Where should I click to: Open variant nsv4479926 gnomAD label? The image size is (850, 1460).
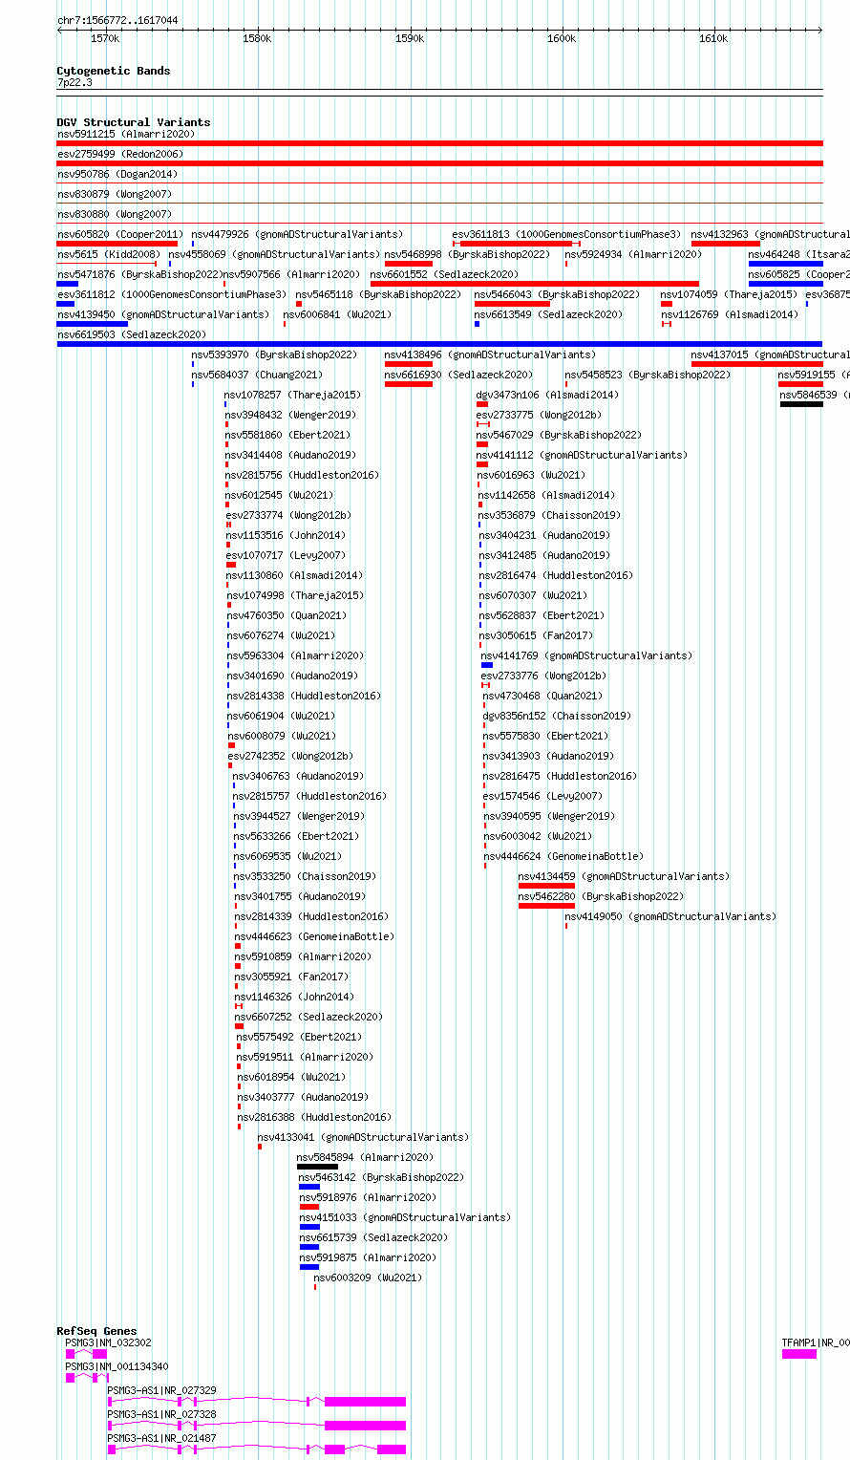pyautogui.click(x=297, y=234)
